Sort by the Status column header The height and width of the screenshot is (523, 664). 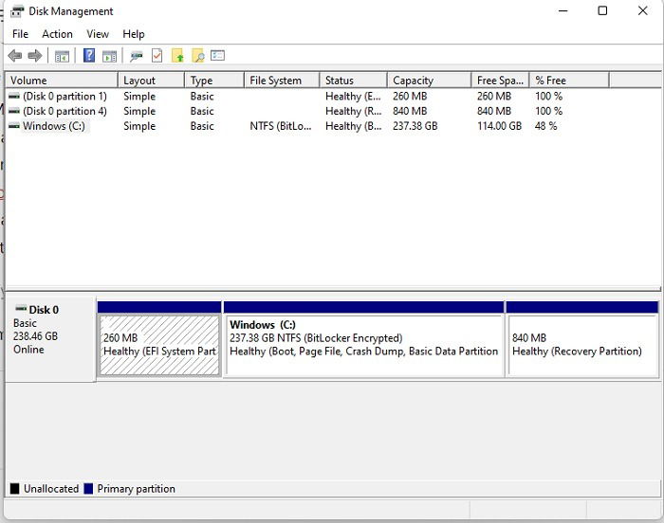353,80
